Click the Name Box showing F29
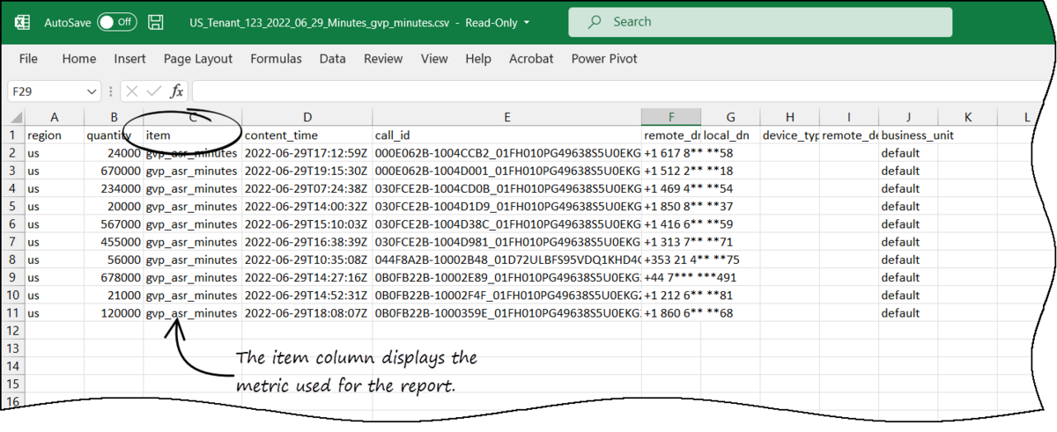The width and height of the screenshot is (1057, 432). point(48,91)
